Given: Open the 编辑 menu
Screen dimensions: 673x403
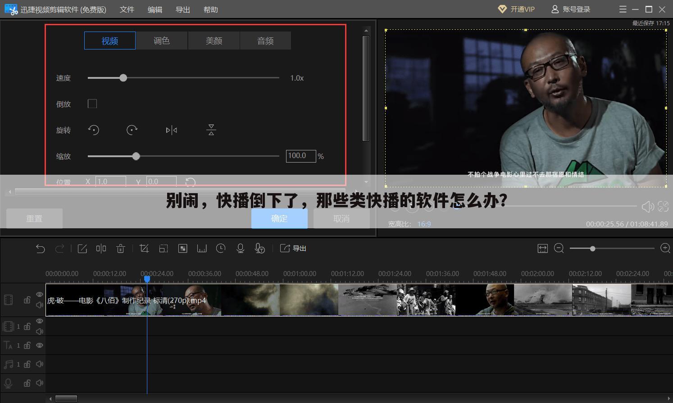Looking at the screenshot, I should click(x=155, y=9).
